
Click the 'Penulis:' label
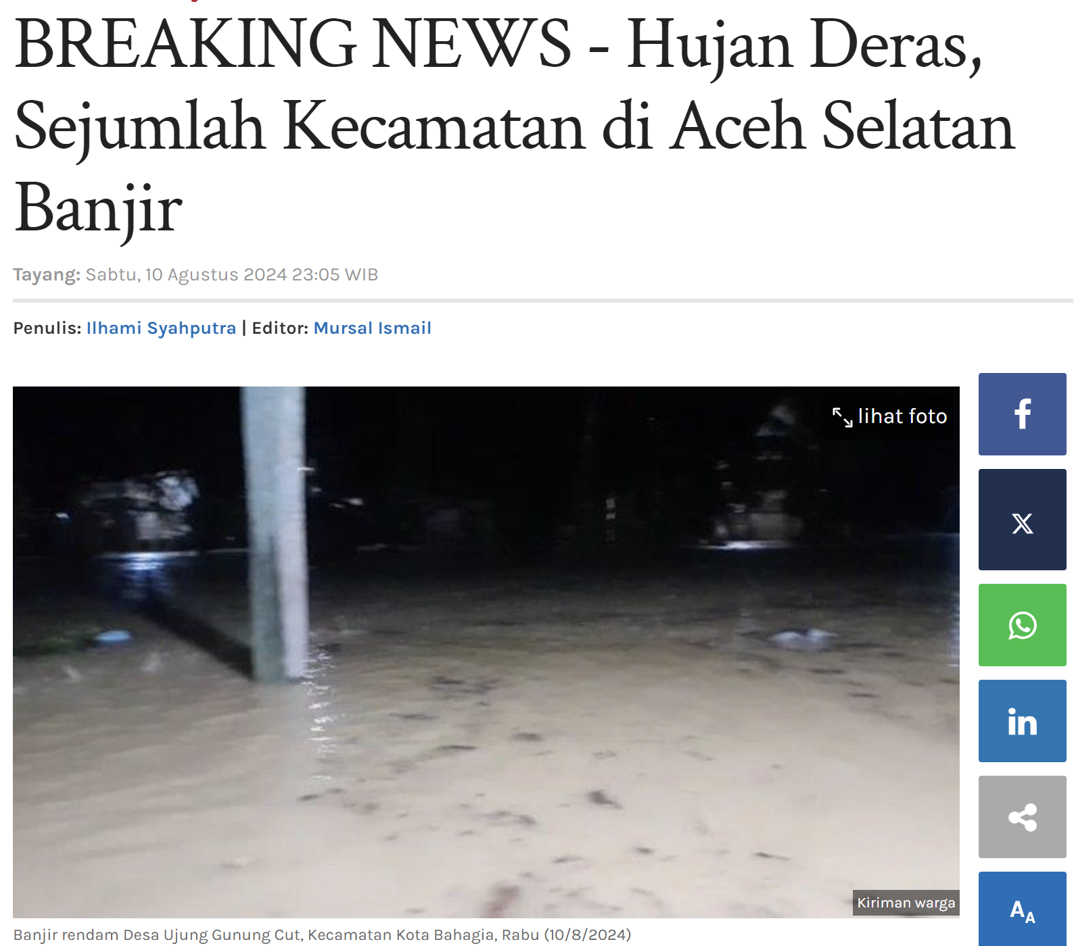click(x=47, y=328)
